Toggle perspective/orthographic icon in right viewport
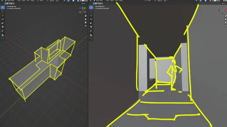227x127 pixels. pos(225,26)
